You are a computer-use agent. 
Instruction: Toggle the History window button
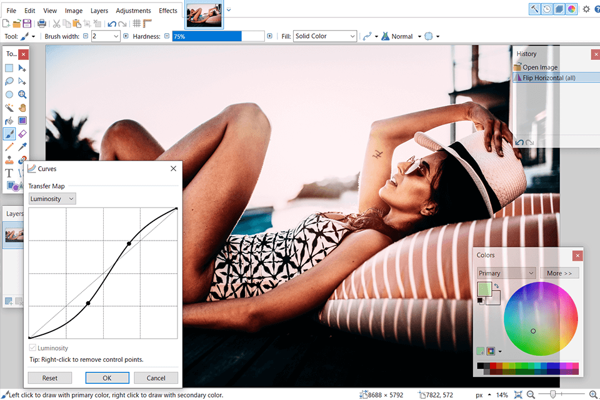(547, 9)
